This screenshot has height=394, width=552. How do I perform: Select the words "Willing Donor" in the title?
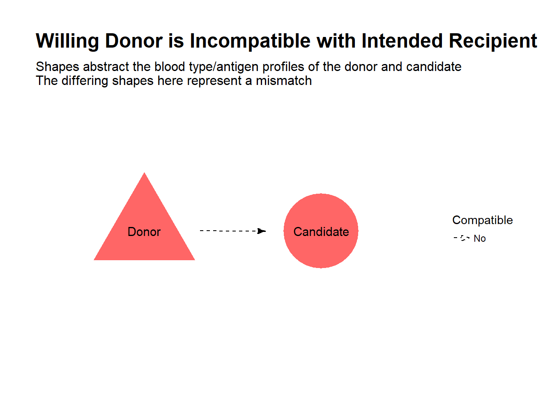tap(99, 41)
